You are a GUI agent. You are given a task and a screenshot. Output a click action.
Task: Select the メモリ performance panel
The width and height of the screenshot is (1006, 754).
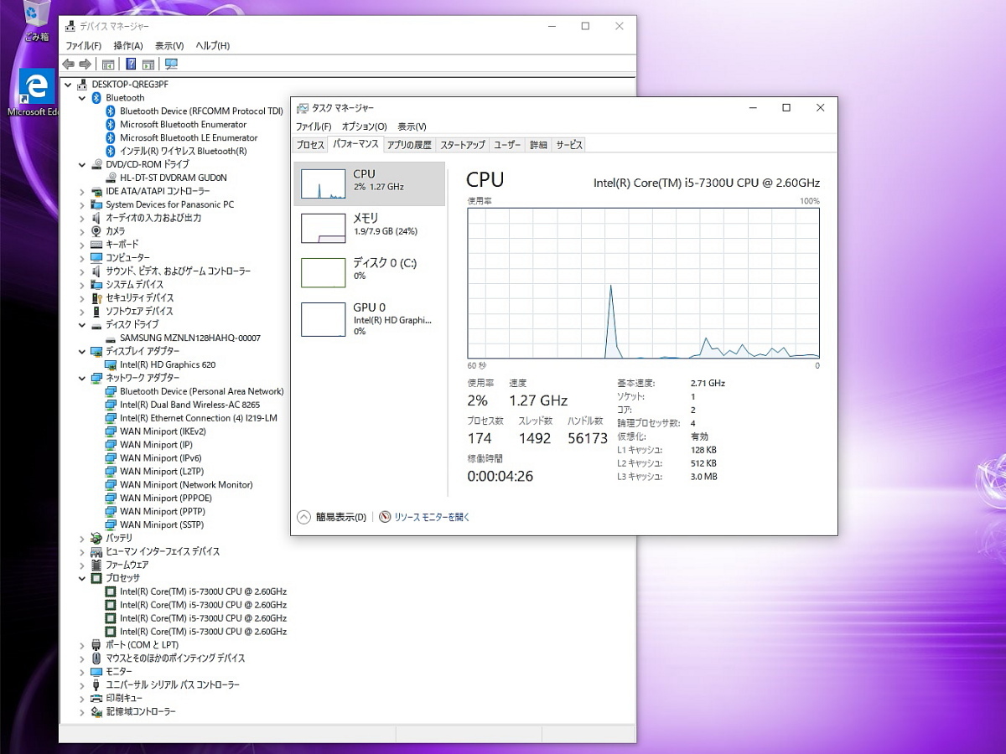[x=370, y=228]
